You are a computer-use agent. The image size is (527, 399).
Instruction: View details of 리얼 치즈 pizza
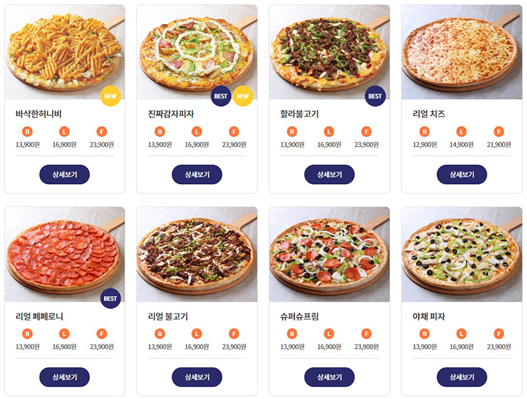(462, 174)
